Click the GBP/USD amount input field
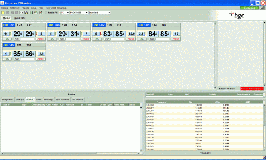This screenshot has height=160, width=266. 72,39
